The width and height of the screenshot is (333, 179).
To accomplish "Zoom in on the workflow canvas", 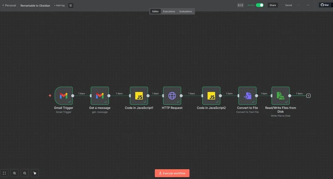I will pos(14,173).
